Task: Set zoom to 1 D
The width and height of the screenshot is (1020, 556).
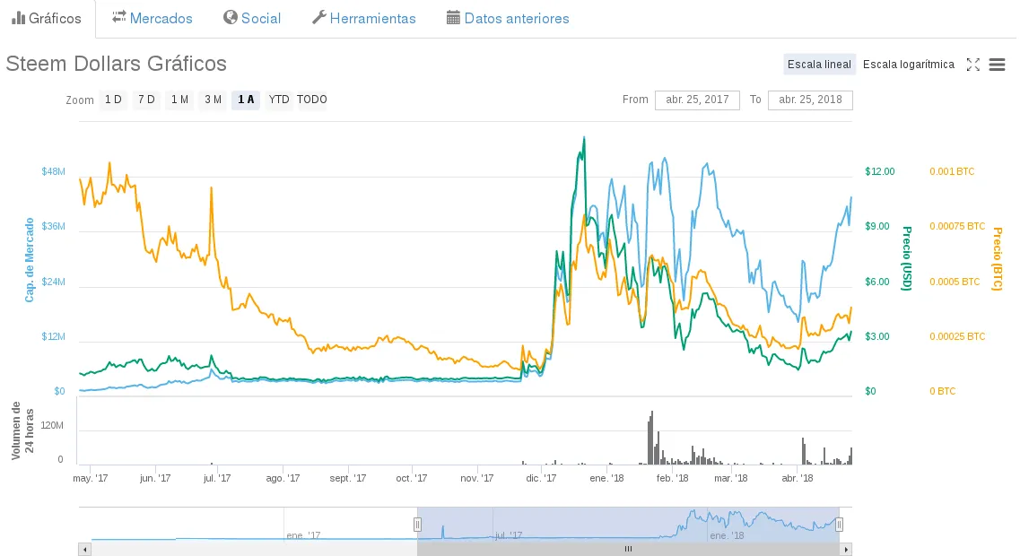Action: tap(113, 100)
